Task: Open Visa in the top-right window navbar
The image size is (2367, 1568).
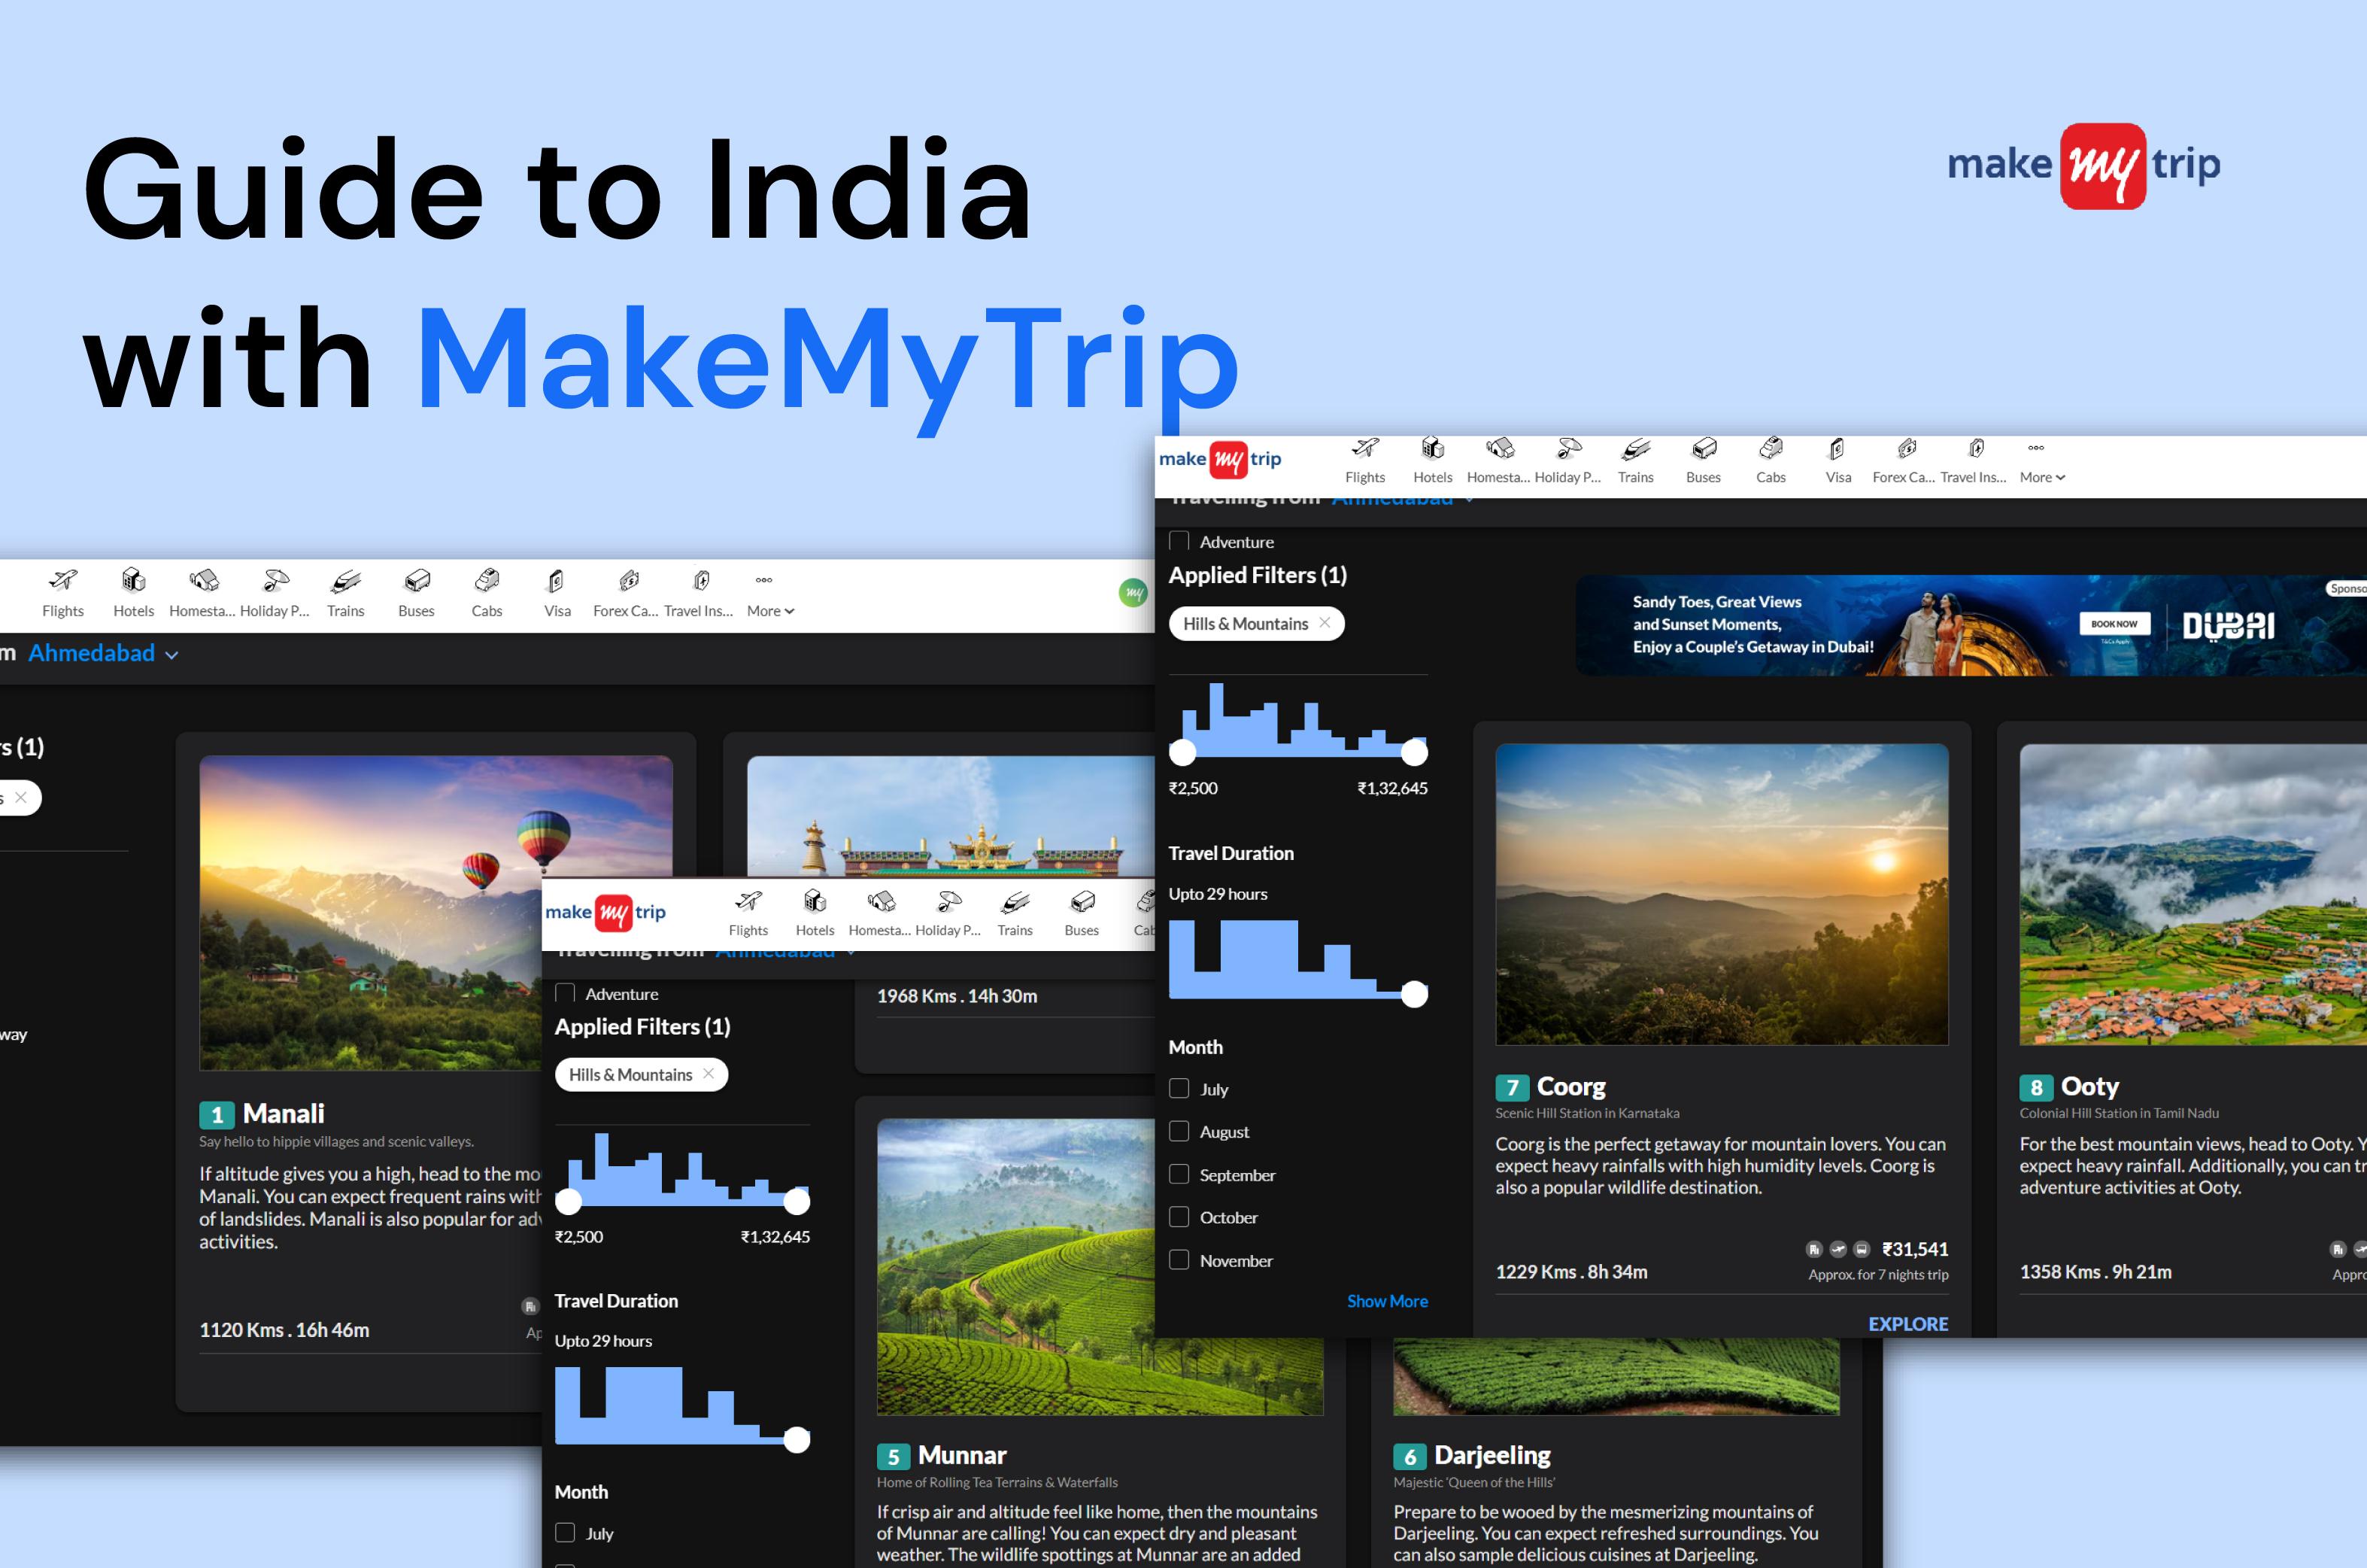Action: click(x=1837, y=461)
